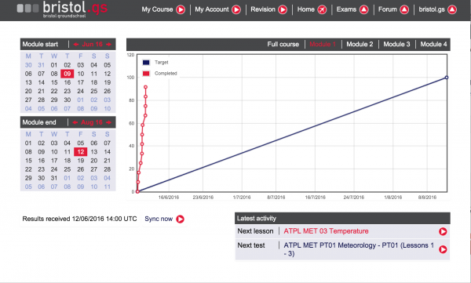Click the Exams triangle icon
Viewport: 471px width, 283px height.
point(363,9)
